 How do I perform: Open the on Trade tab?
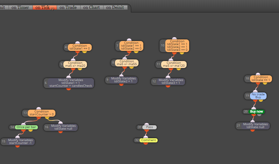coord(68,7)
